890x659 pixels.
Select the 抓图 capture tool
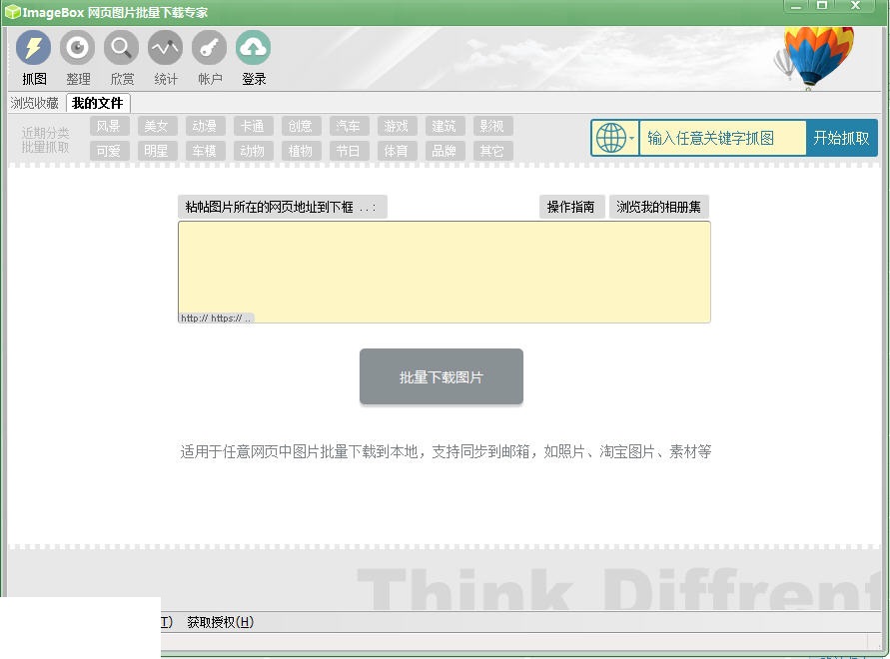click(x=33, y=57)
